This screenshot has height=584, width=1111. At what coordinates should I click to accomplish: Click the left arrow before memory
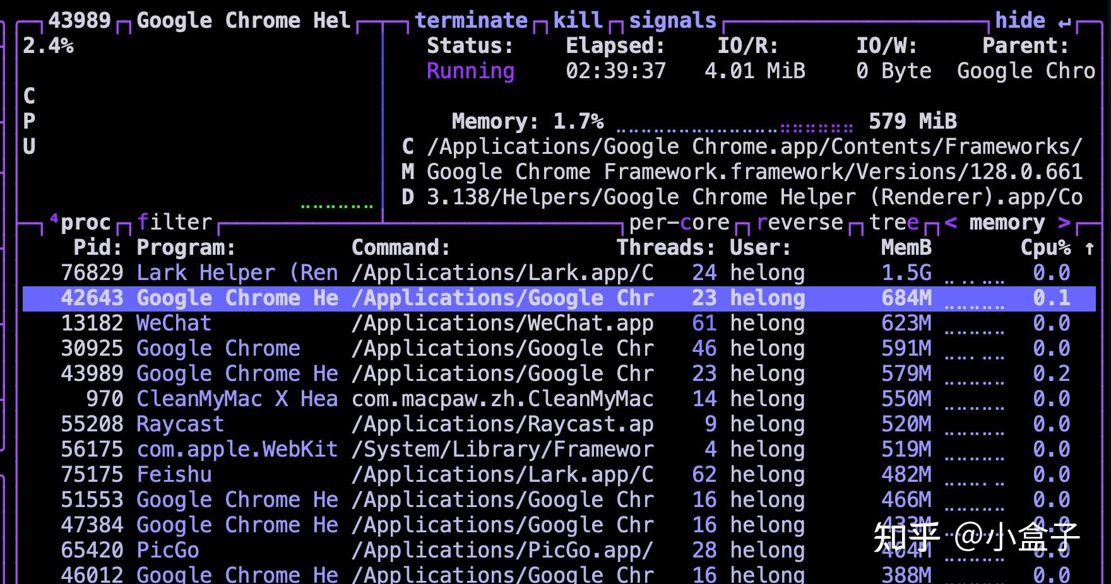[x=952, y=222]
